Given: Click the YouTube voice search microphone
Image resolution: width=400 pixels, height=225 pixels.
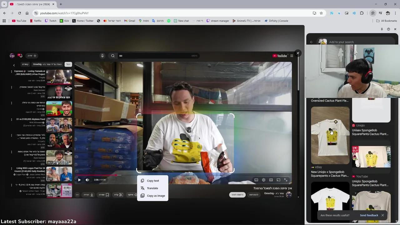Looking at the screenshot, I should click(x=102, y=56).
